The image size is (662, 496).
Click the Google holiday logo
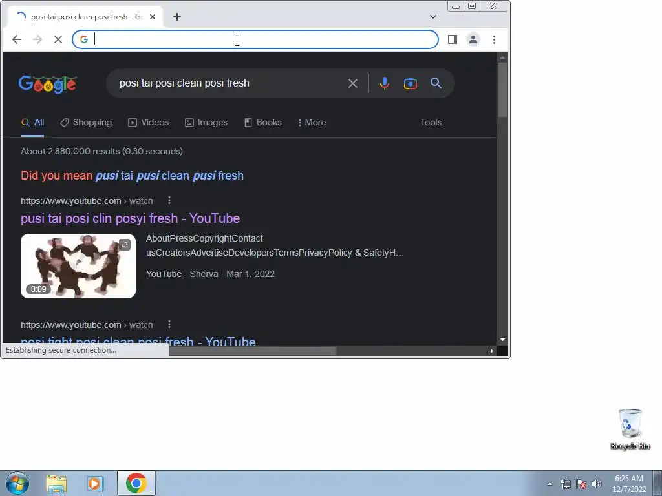(x=48, y=84)
